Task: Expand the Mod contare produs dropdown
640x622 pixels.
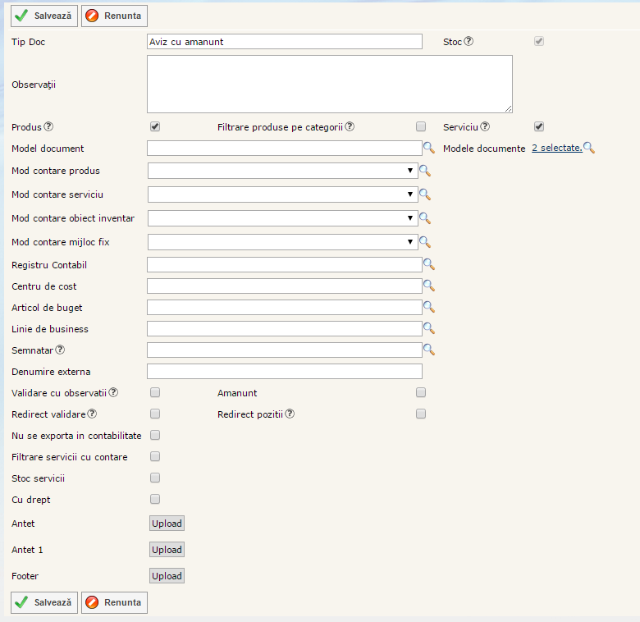Action: pyautogui.click(x=282, y=171)
